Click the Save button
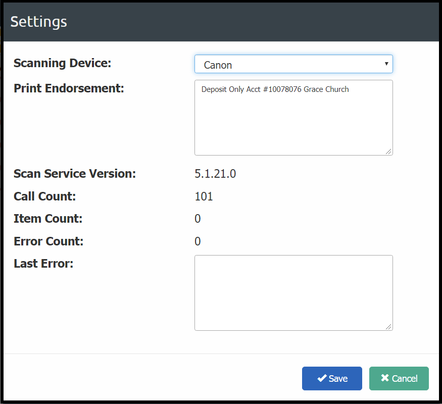 click(x=332, y=378)
